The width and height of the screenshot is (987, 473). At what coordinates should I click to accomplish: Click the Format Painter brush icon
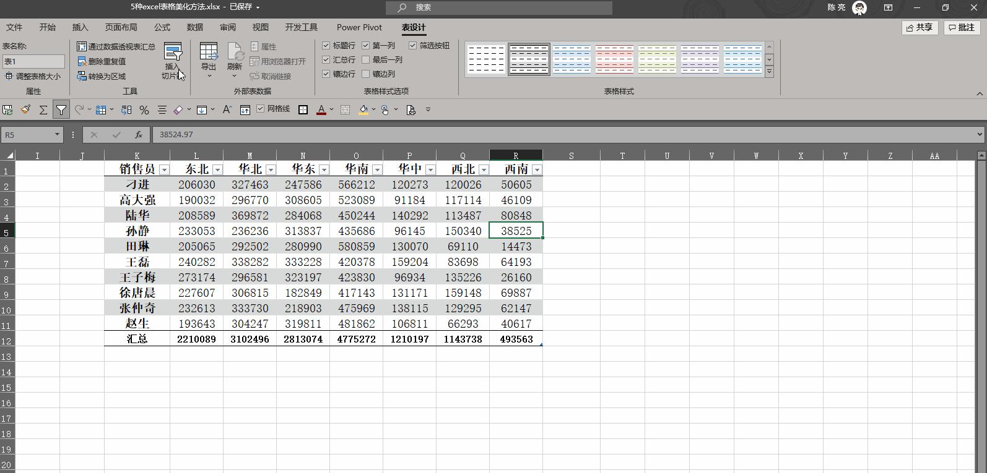pos(25,110)
